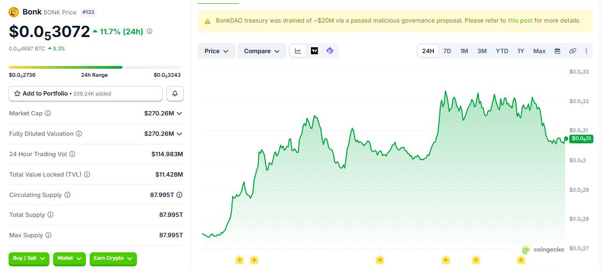This screenshot has width=602, height=270.
Task: Open the TradingView chart icon
Action: click(x=315, y=51)
